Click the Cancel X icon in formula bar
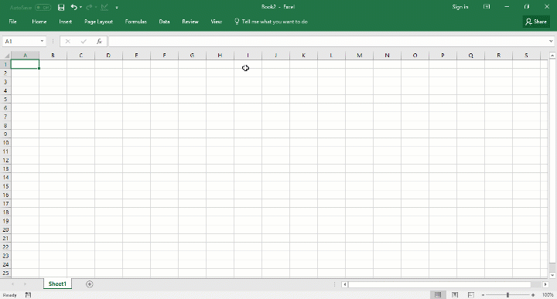This screenshot has width=557, height=299. pos(67,42)
